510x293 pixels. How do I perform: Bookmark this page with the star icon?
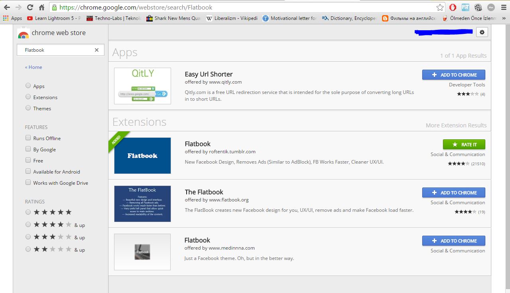[440, 7]
